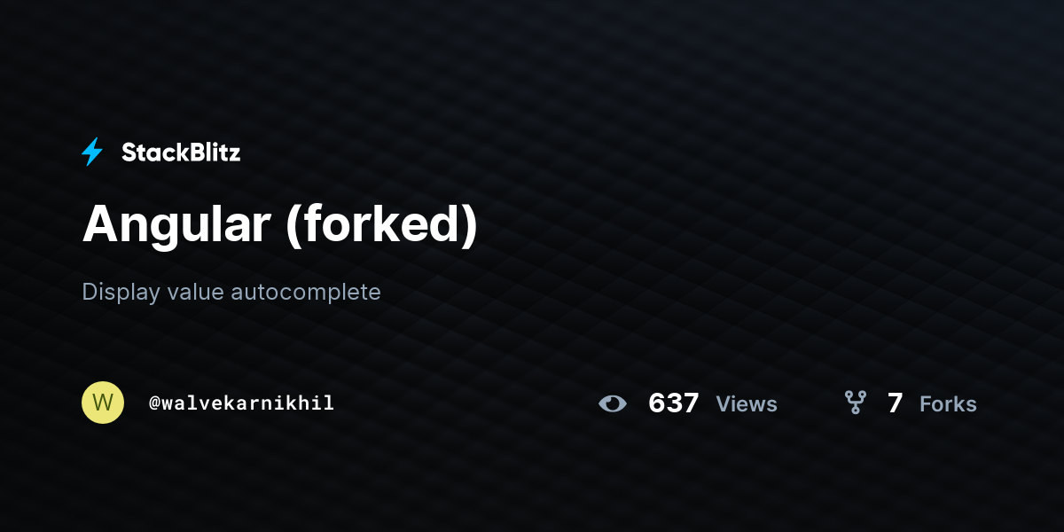Click the Forks label
This screenshot has width=1064, height=532.
pyautogui.click(x=948, y=404)
